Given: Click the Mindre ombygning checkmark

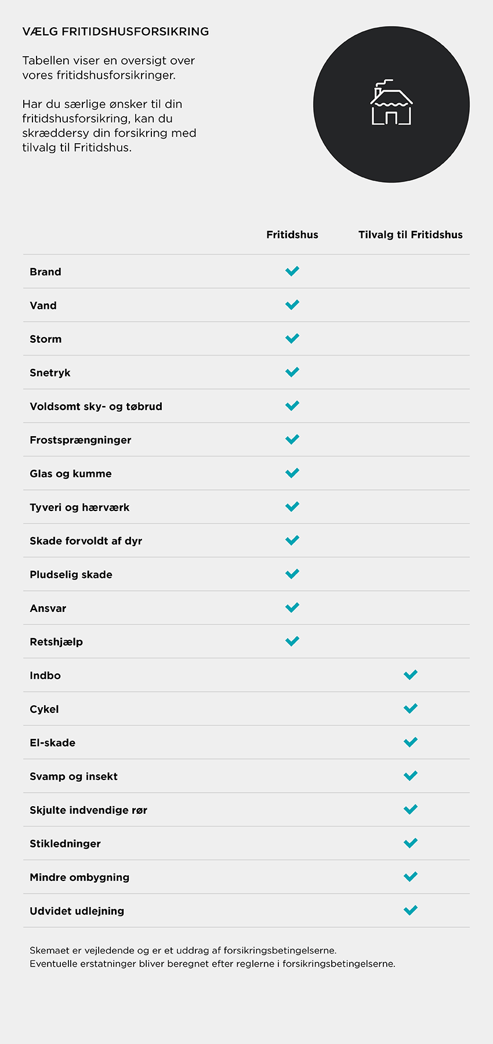Looking at the screenshot, I should pyautogui.click(x=411, y=876).
